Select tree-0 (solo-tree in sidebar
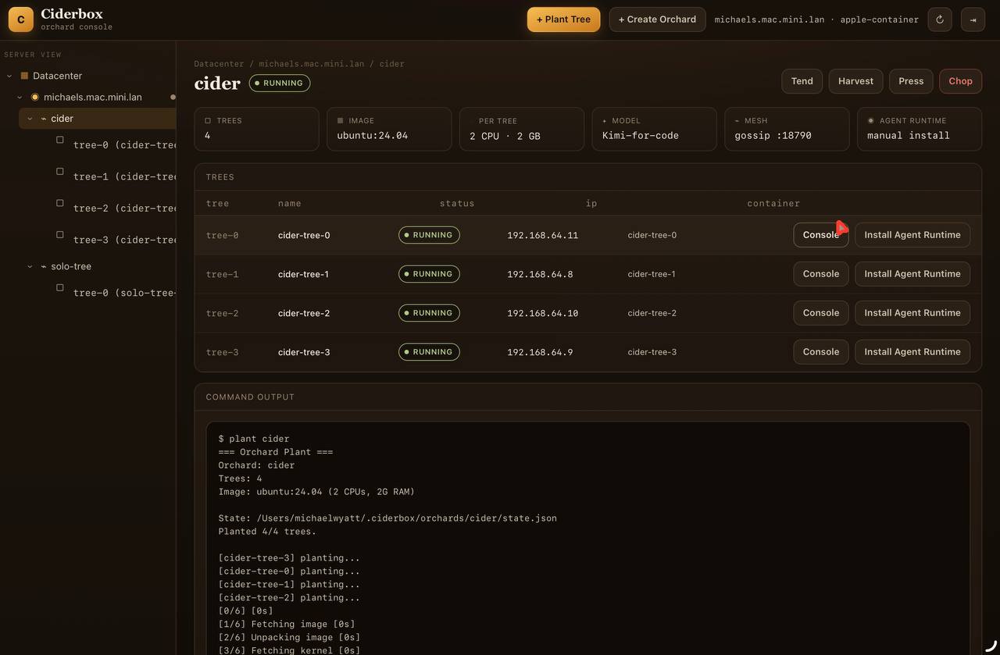This screenshot has height=655, width=1000. pos(124,293)
